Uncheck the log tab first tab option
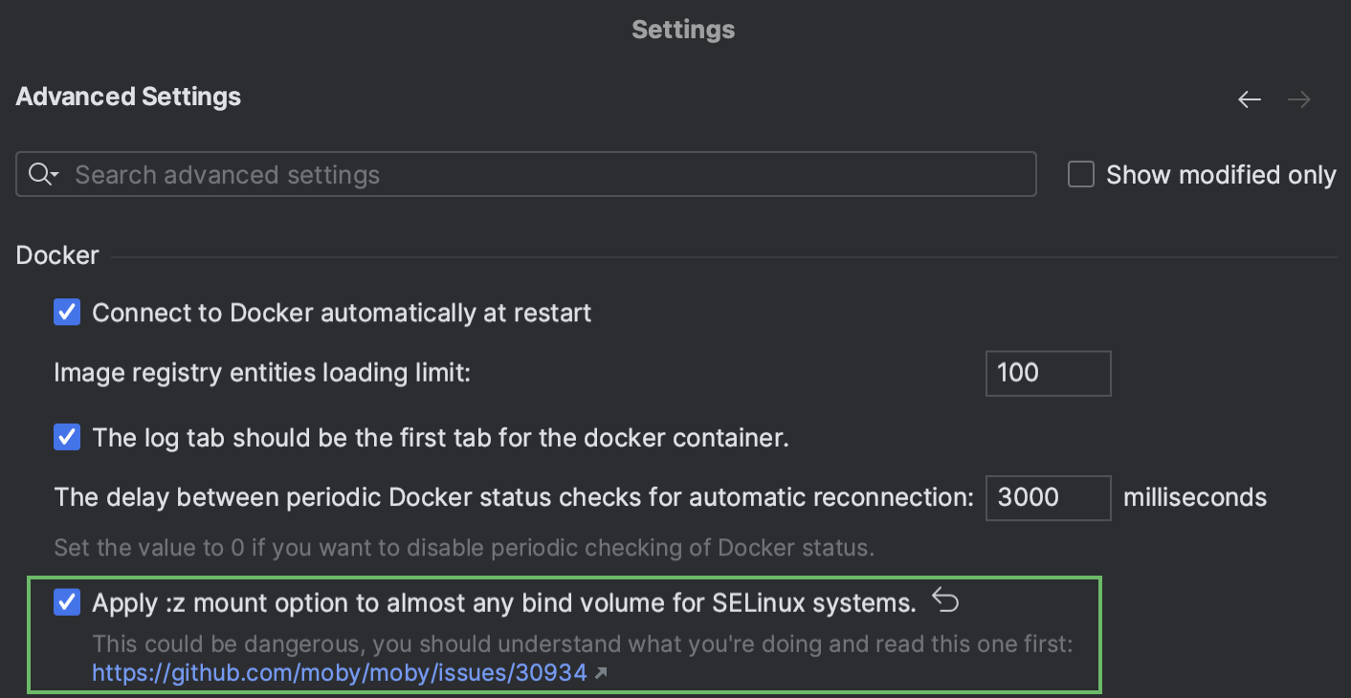 (66, 437)
